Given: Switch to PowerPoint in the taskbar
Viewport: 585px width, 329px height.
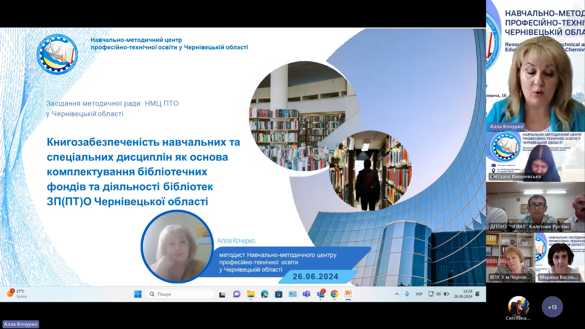Looking at the screenshot, I should [x=348, y=294].
